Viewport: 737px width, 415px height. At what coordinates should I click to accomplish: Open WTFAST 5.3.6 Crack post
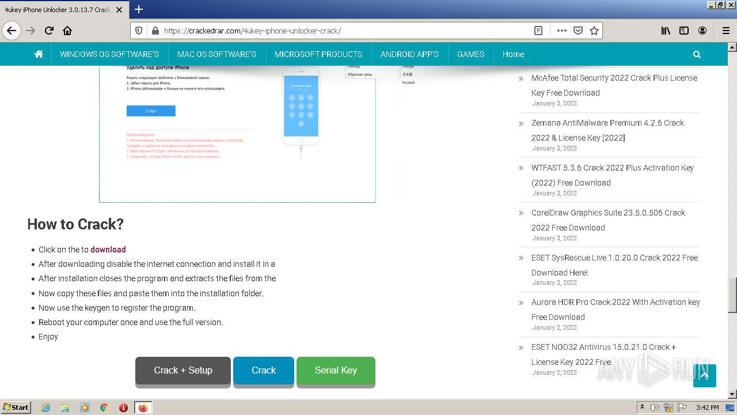pos(613,175)
